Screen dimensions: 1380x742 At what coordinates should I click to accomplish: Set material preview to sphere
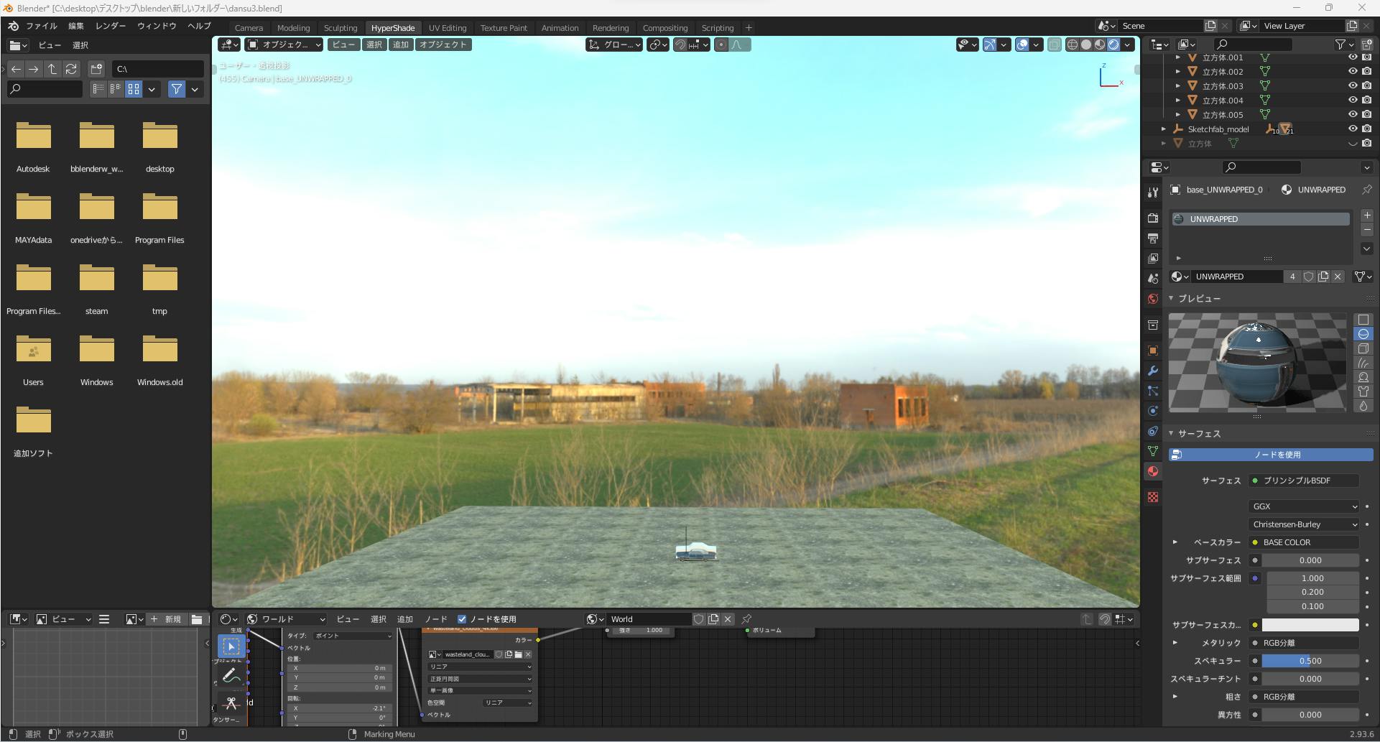click(1363, 334)
